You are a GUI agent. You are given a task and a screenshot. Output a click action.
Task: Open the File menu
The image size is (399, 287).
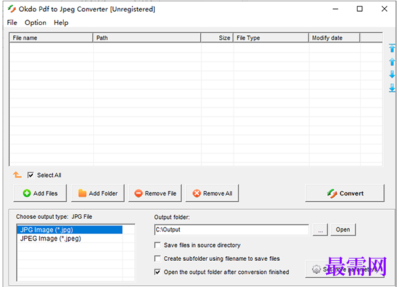(12, 22)
